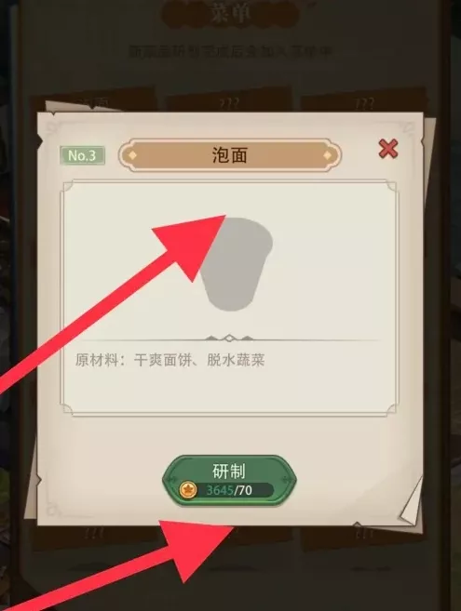Tap the gray cup silhouette image

[237, 264]
